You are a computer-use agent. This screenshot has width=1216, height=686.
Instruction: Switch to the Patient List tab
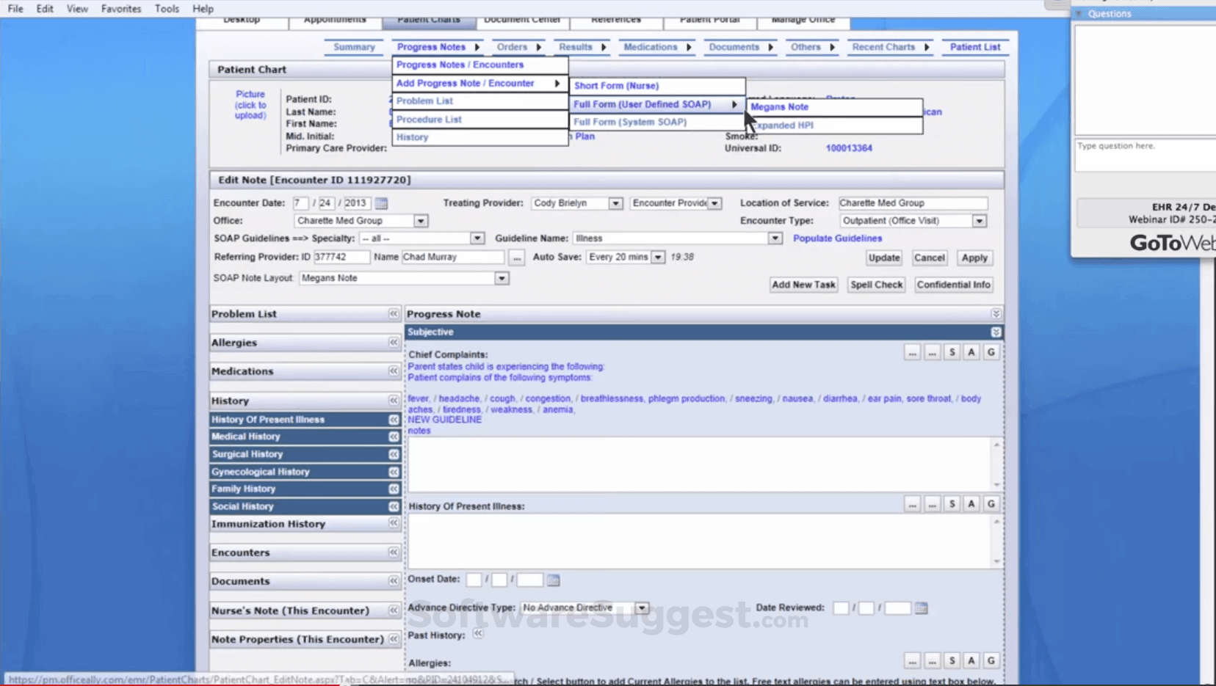[975, 46]
